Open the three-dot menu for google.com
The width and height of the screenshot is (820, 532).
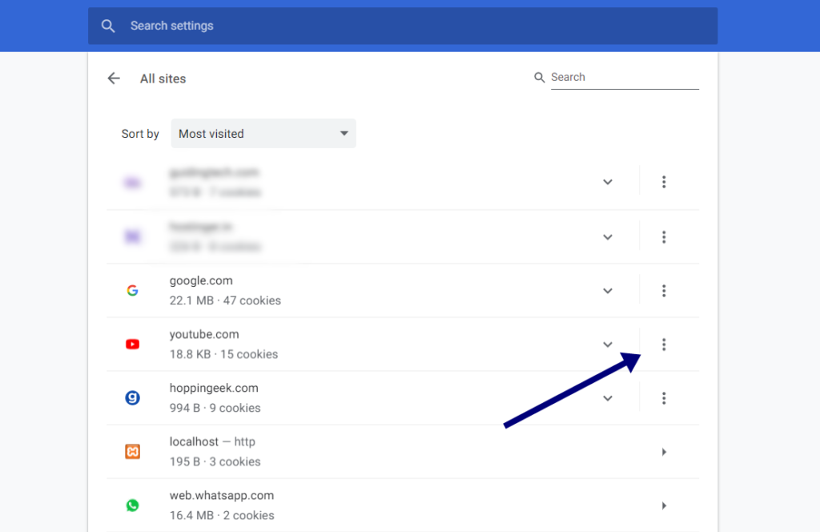pyautogui.click(x=664, y=291)
